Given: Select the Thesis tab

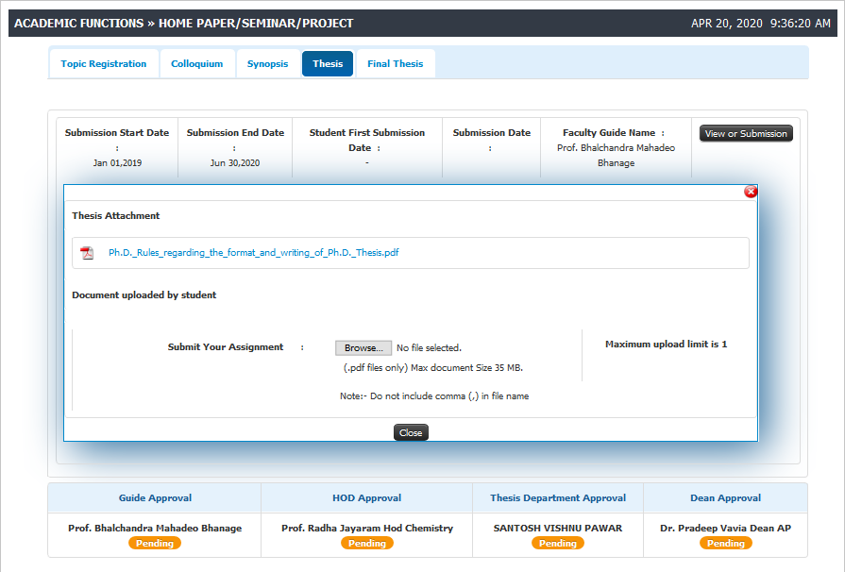Looking at the screenshot, I should pyautogui.click(x=328, y=63).
